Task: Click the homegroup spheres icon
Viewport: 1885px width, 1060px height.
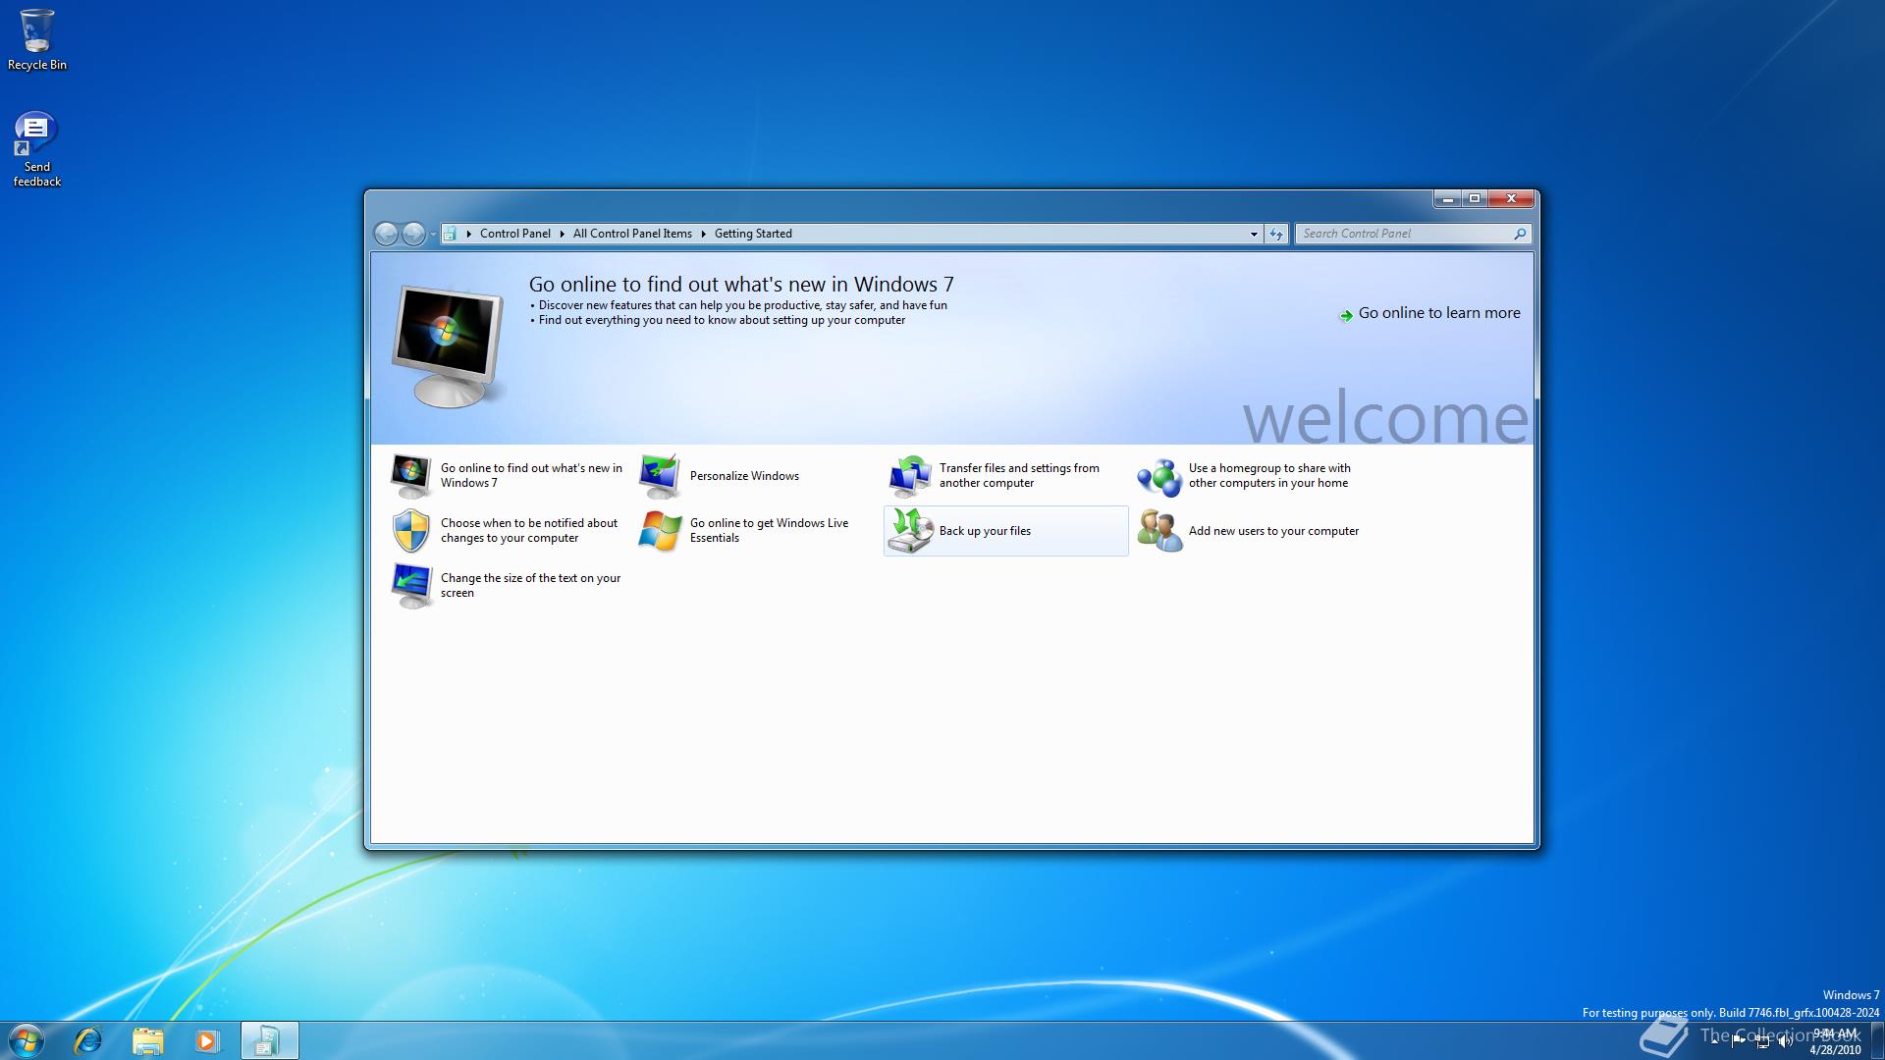Action: point(1159,477)
